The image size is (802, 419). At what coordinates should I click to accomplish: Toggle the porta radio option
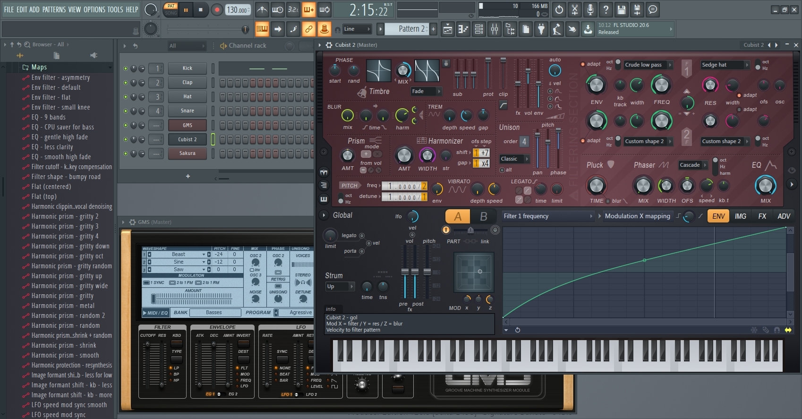(x=362, y=251)
